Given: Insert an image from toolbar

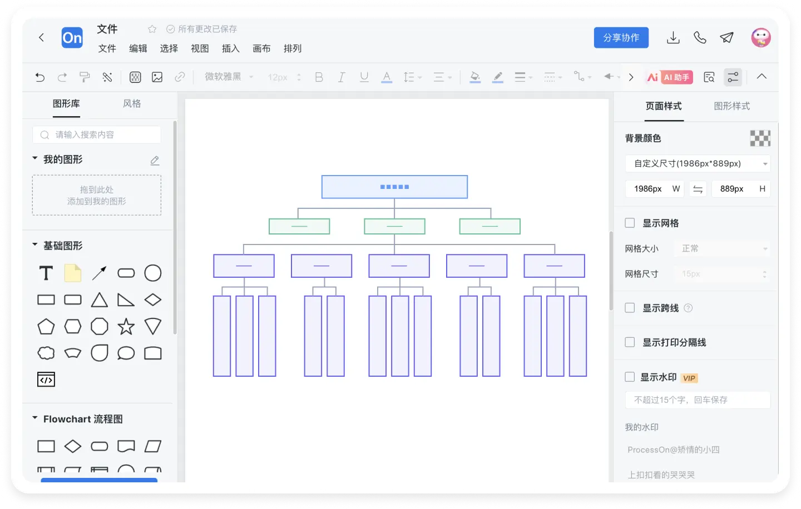Looking at the screenshot, I should pos(157,77).
